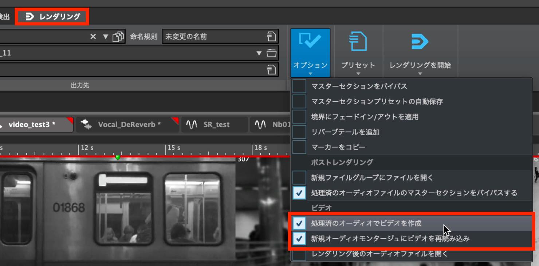The image size is (539, 266).
Task: Uncheck 処理済のオーディオファイルのマスターセクションをバイパスする
Action: coord(299,193)
